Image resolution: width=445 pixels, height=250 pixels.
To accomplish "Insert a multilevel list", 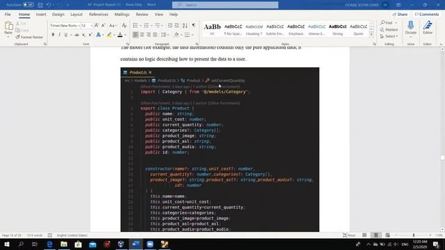I will [157, 26].
